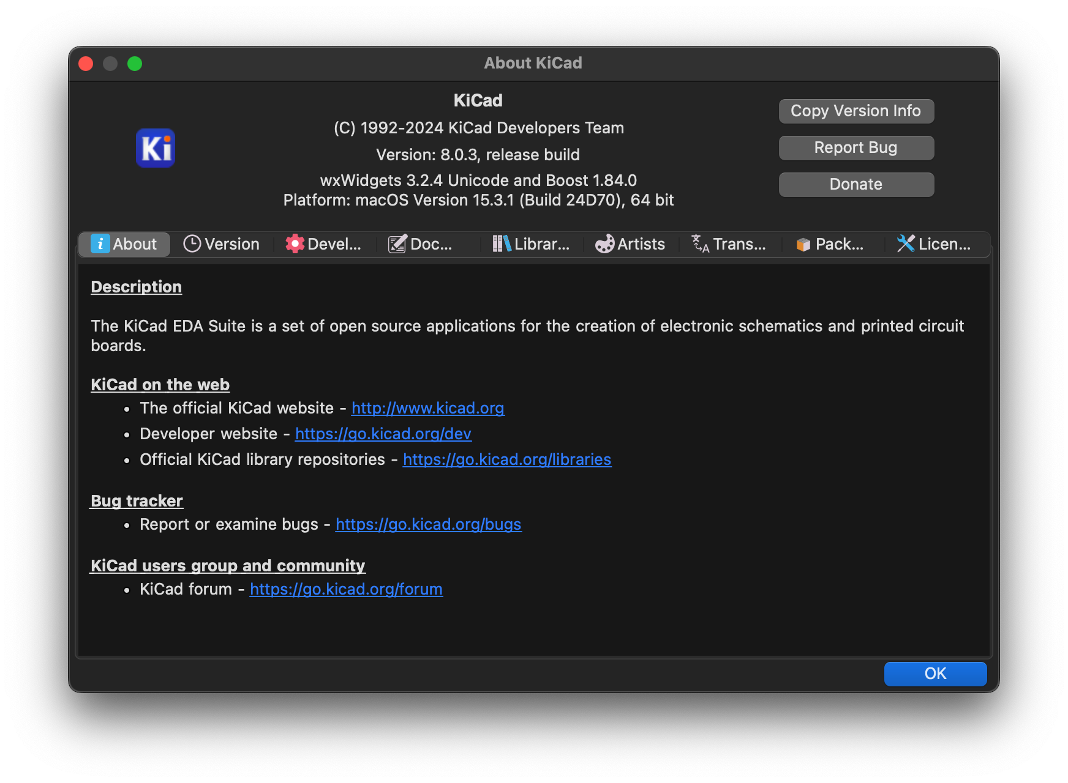Click the KiCad application logo icon

click(x=156, y=148)
